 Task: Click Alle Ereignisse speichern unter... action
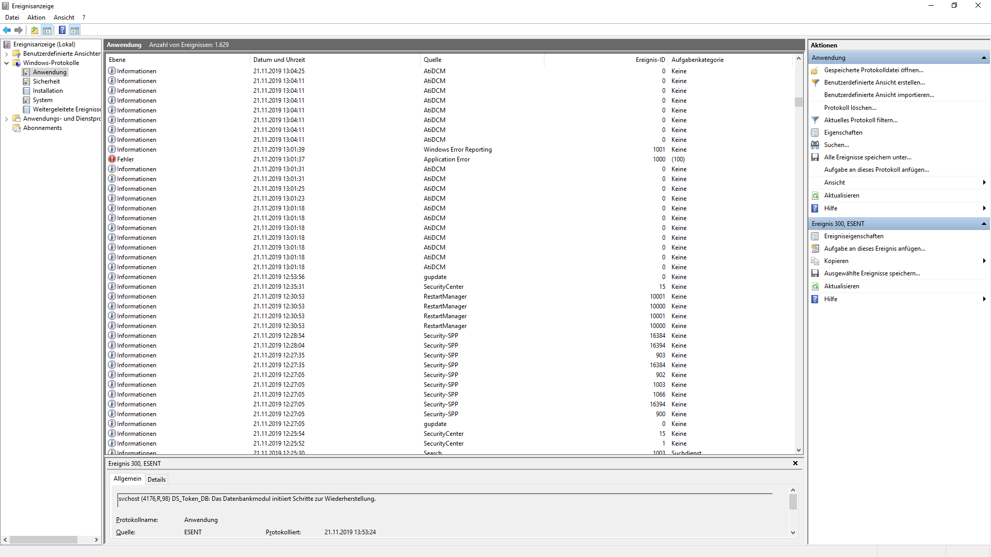(867, 157)
